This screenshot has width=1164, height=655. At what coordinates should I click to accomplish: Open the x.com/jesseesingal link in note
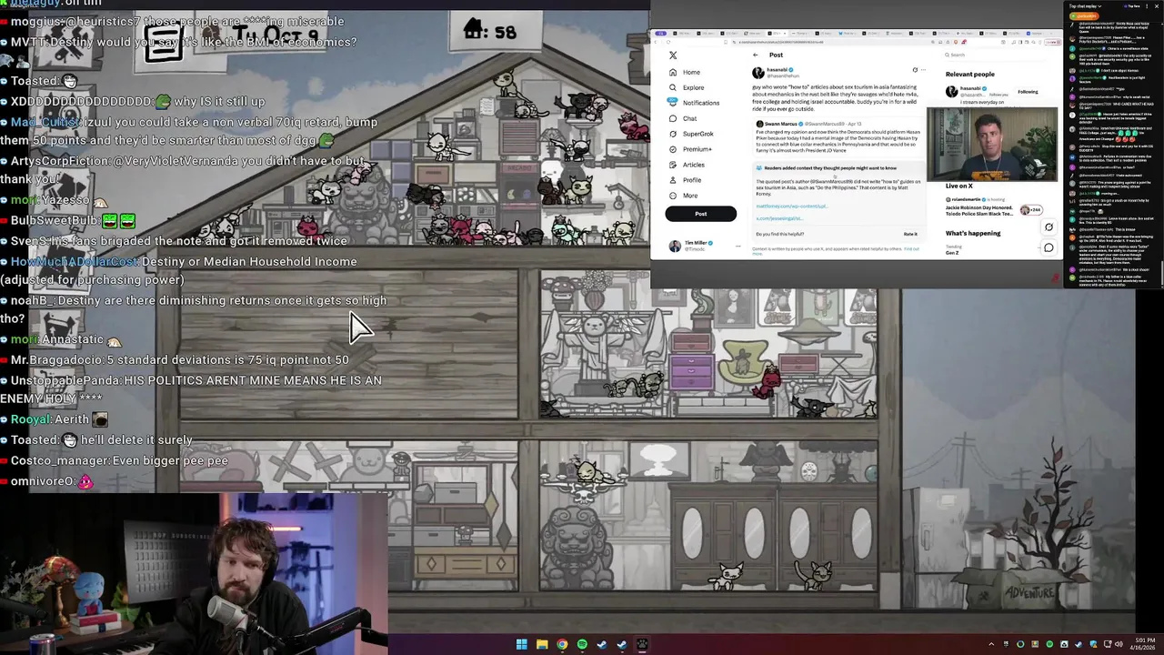coord(779,218)
